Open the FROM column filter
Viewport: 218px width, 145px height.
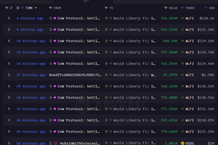pos(51,8)
